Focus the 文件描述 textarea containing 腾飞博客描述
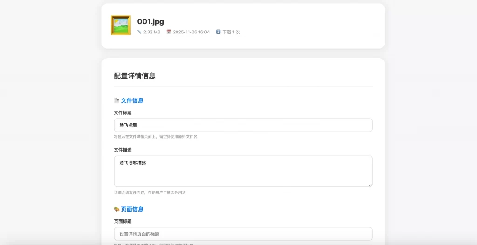This screenshot has width=477, height=245. click(243, 171)
